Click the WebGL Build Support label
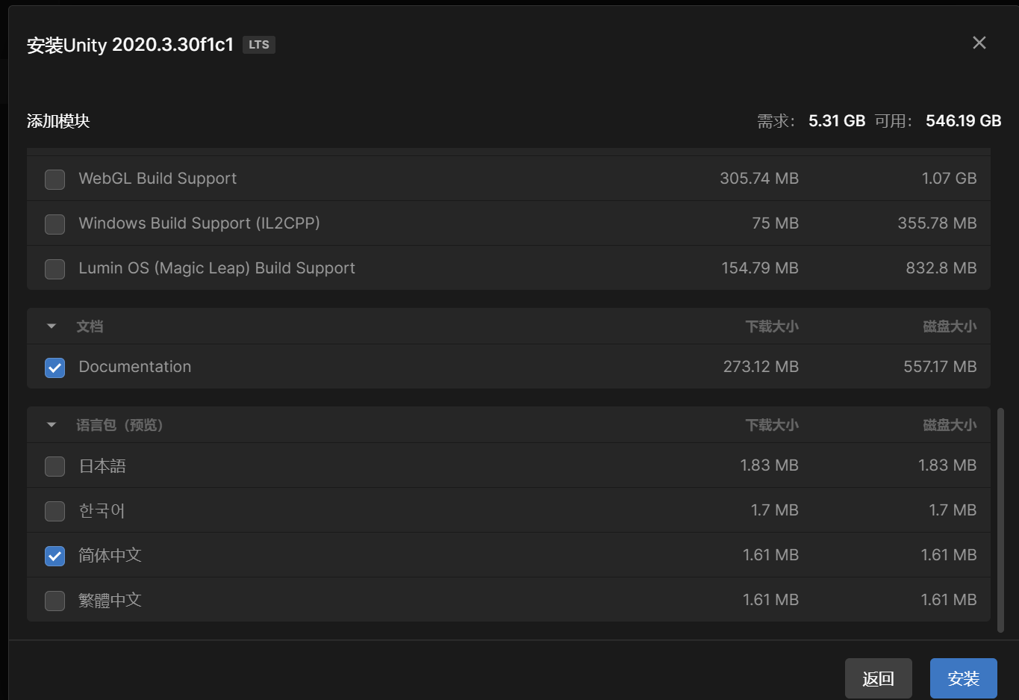The width and height of the screenshot is (1019, 700). [x=158, y=179]
